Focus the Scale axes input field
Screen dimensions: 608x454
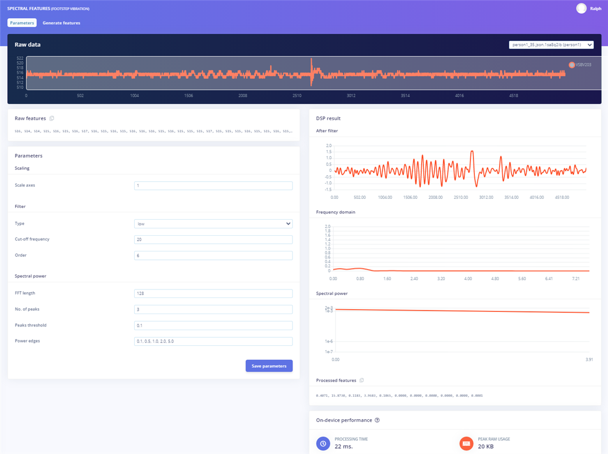213,185
